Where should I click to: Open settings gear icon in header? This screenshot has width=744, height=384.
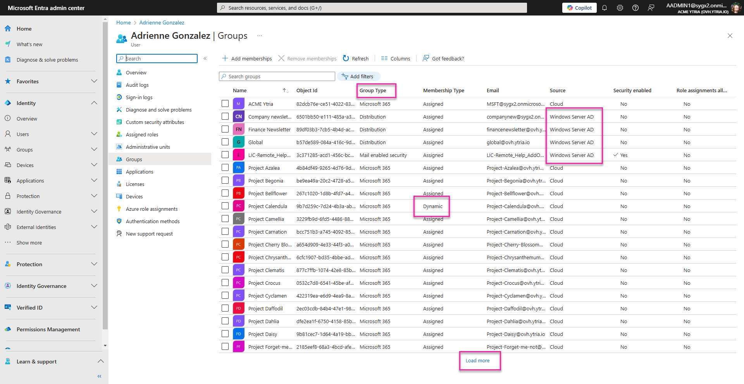[620, 8]
